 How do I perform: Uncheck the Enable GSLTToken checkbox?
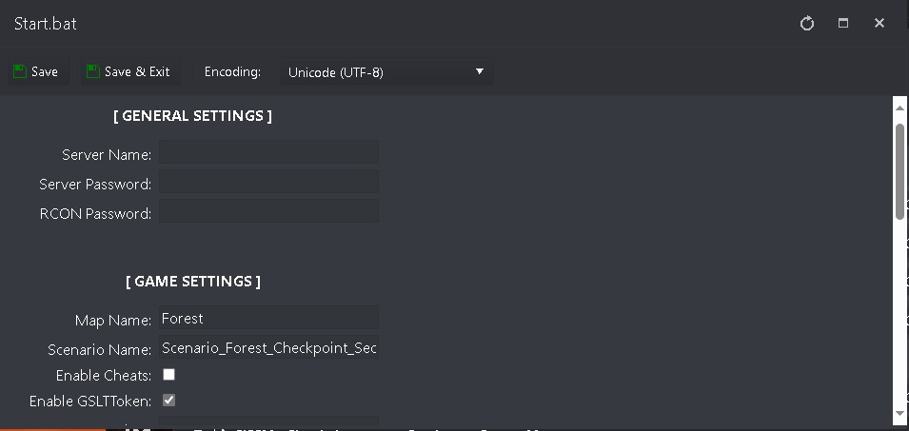tap(168, 401)
